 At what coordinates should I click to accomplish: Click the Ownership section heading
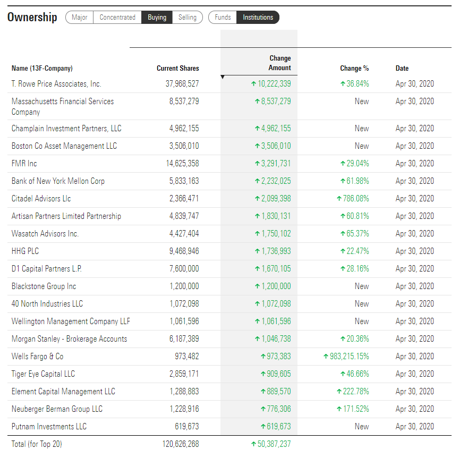(x=32, y=17)
